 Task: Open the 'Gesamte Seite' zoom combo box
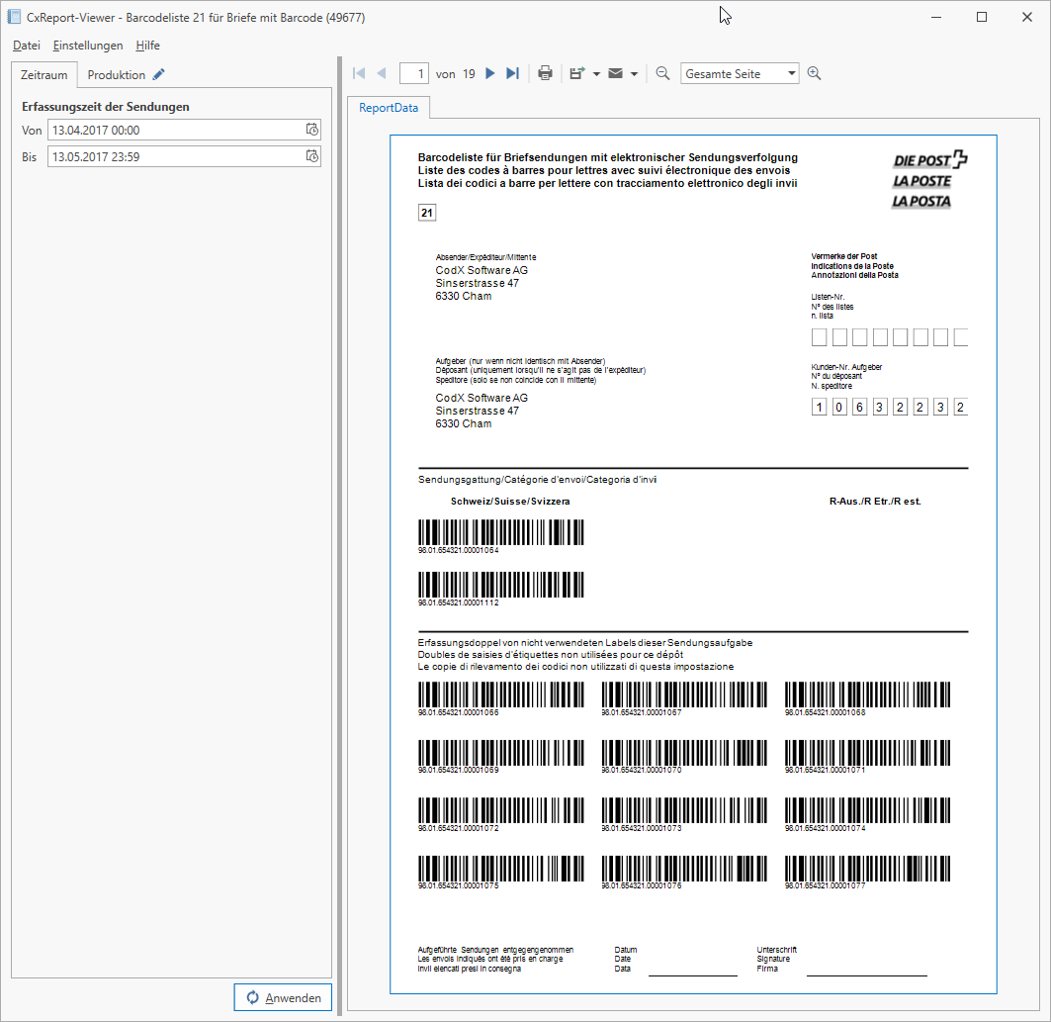[x=740, y=74]
